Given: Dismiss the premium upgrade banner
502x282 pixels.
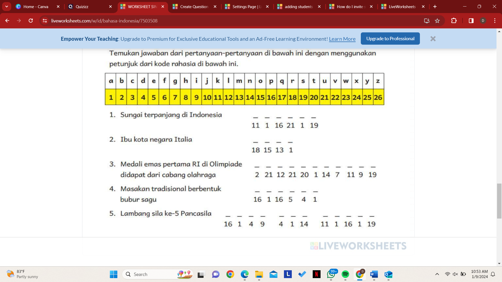Looking at the screenshot, I should point(433,39).
